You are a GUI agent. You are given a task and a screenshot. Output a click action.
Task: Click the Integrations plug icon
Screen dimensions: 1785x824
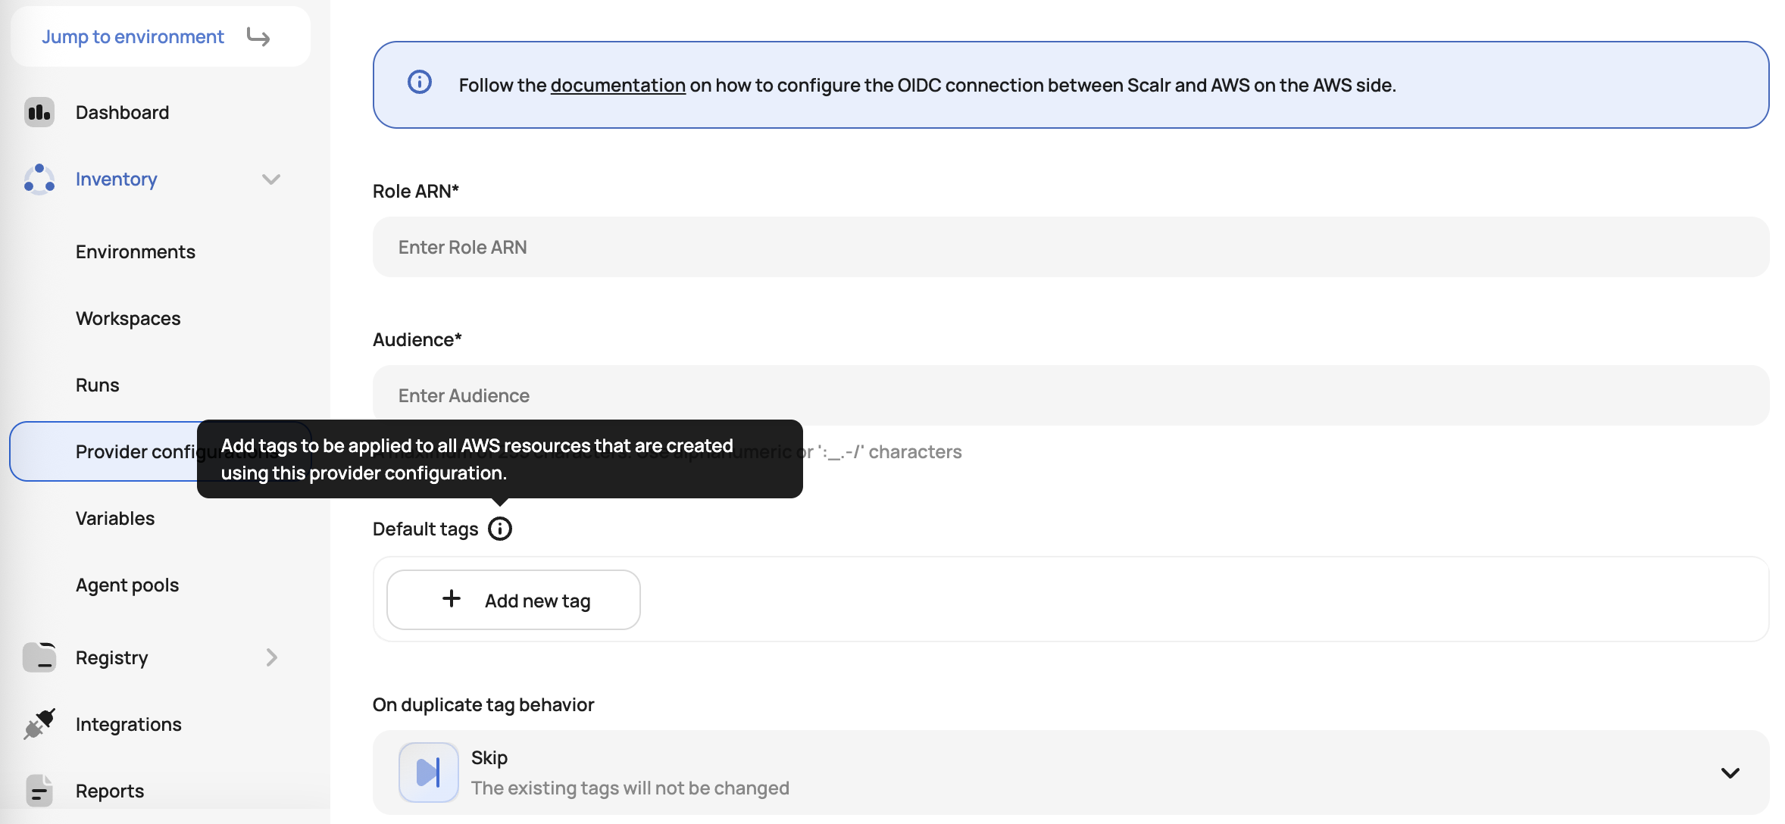pyautogui.click(x=39, y=724)
